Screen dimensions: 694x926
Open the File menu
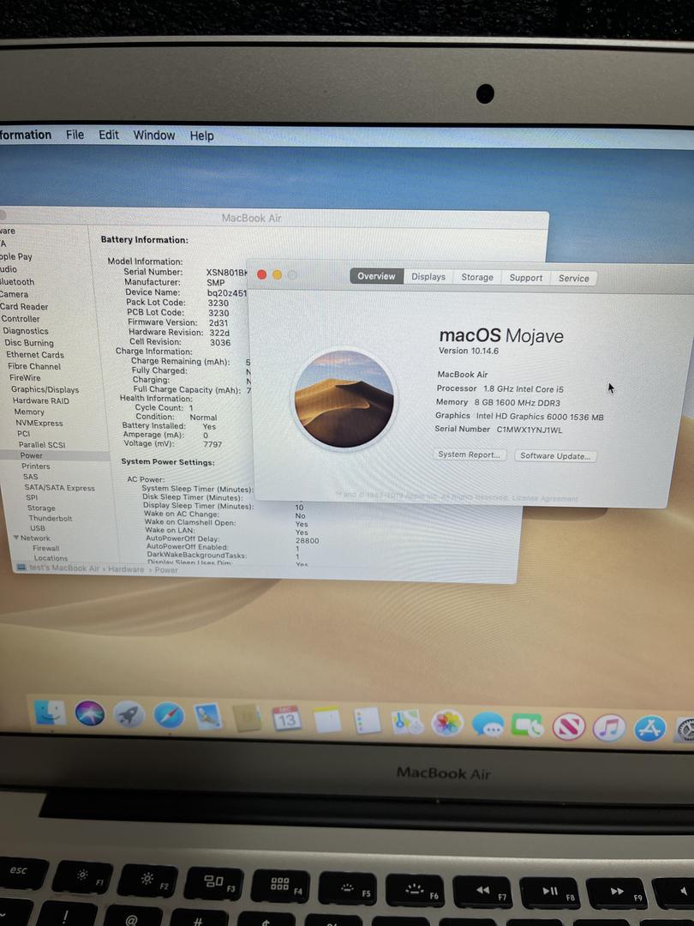click(75, 135)
